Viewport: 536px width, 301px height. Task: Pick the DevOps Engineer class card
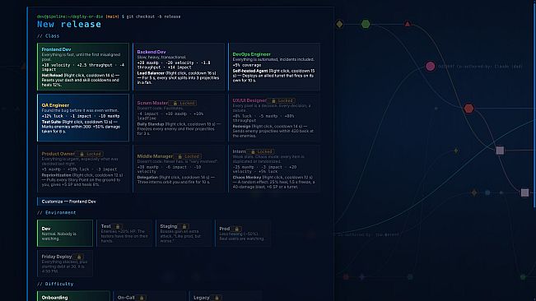[x=274, y=67]
